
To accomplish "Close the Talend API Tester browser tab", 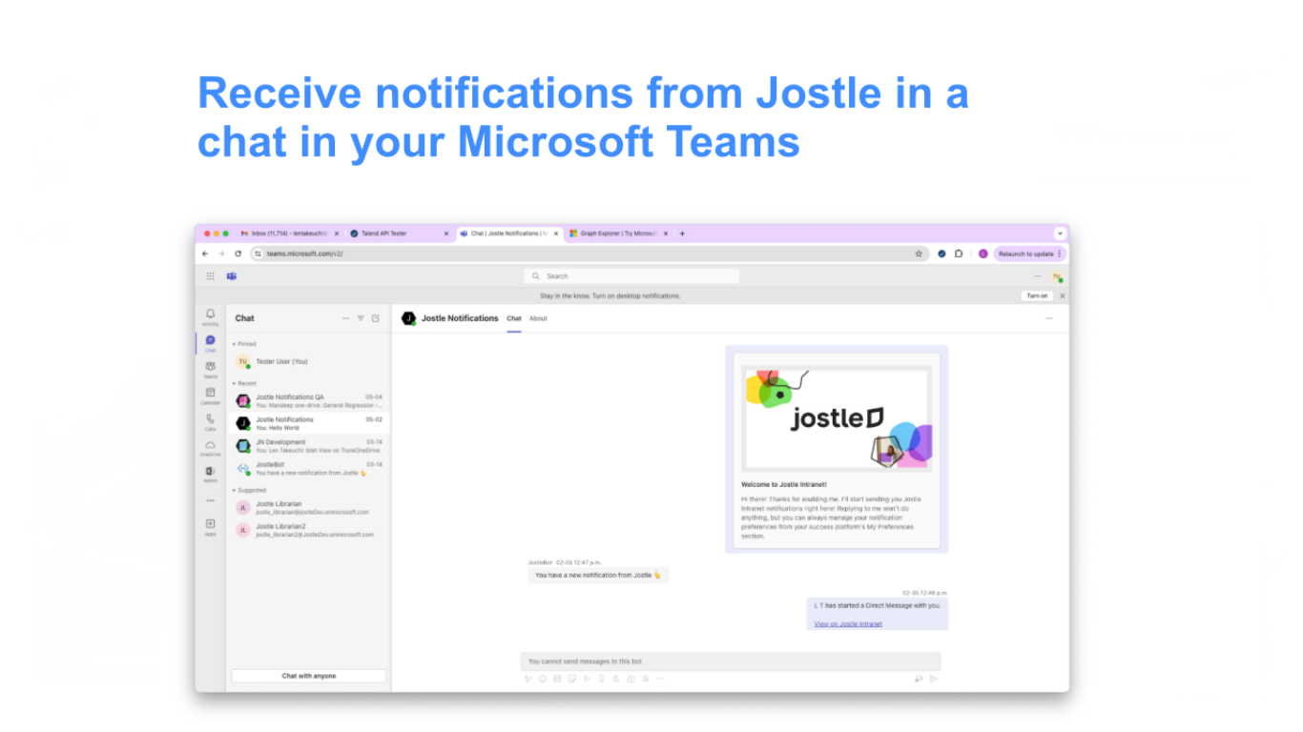I will tap(445, 234).
